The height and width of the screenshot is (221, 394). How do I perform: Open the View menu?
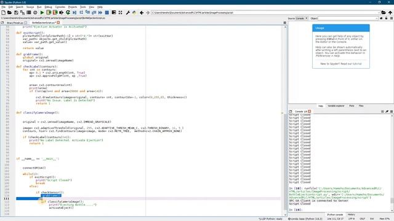[x=92, y=7]
